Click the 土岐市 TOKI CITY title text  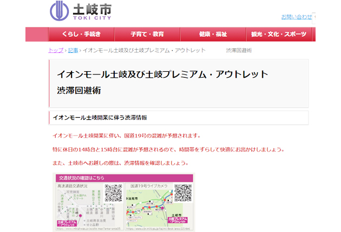[92, 12]
